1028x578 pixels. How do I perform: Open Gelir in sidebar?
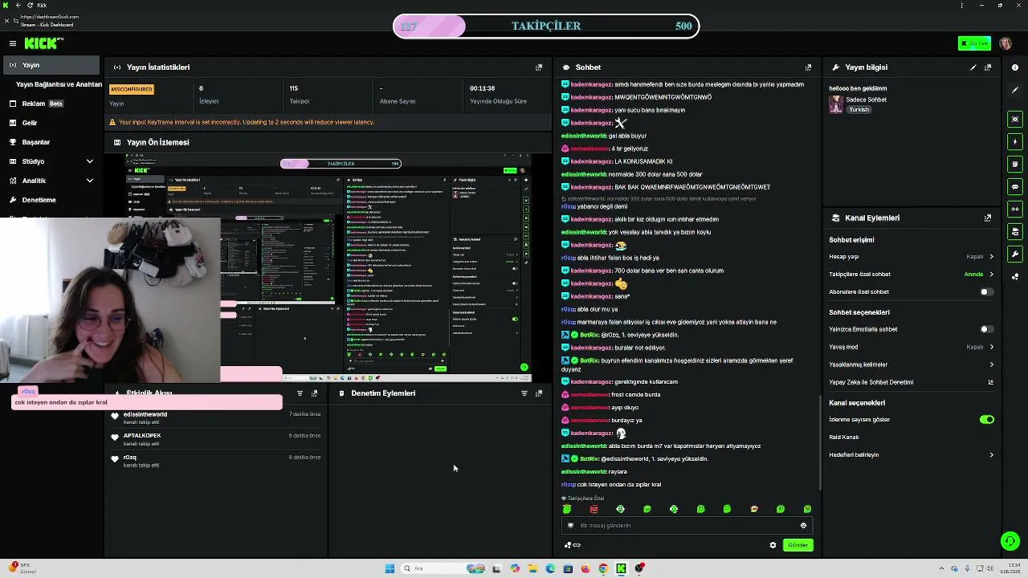click(51, 123)
